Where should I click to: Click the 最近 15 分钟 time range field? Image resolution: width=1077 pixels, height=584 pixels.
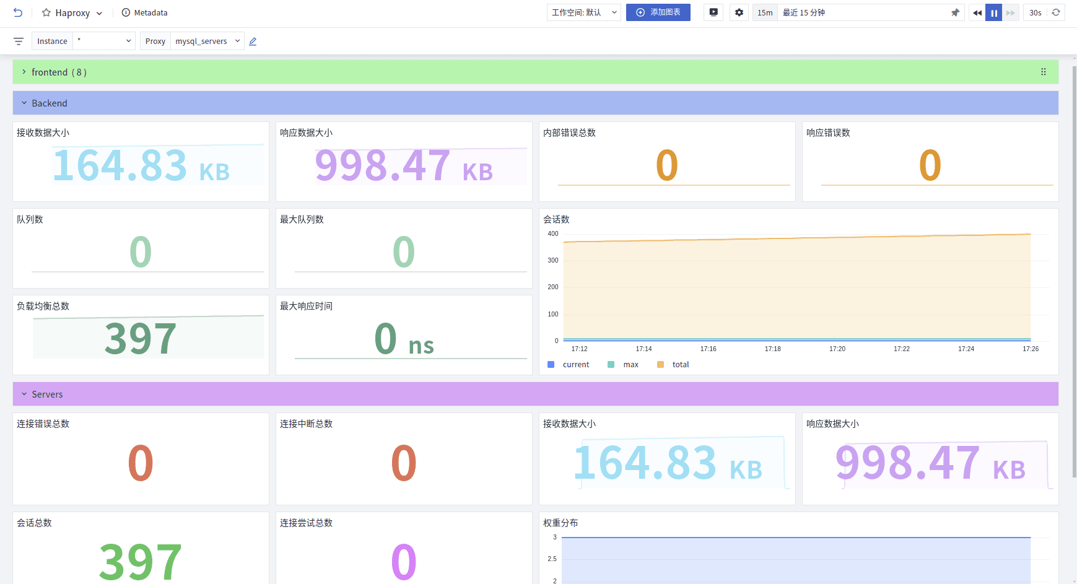864,12
